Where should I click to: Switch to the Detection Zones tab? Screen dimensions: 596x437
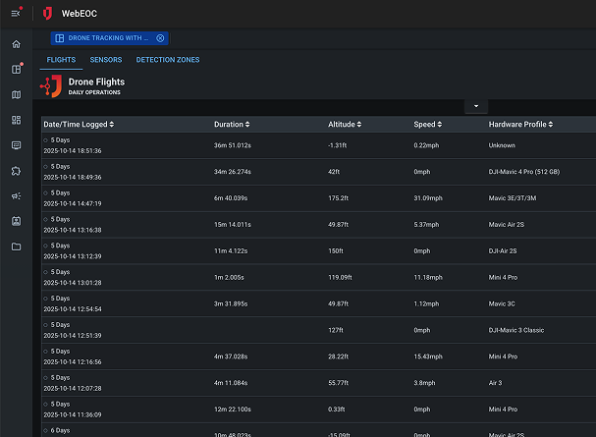pyautogui.click(x=168, y=60)
